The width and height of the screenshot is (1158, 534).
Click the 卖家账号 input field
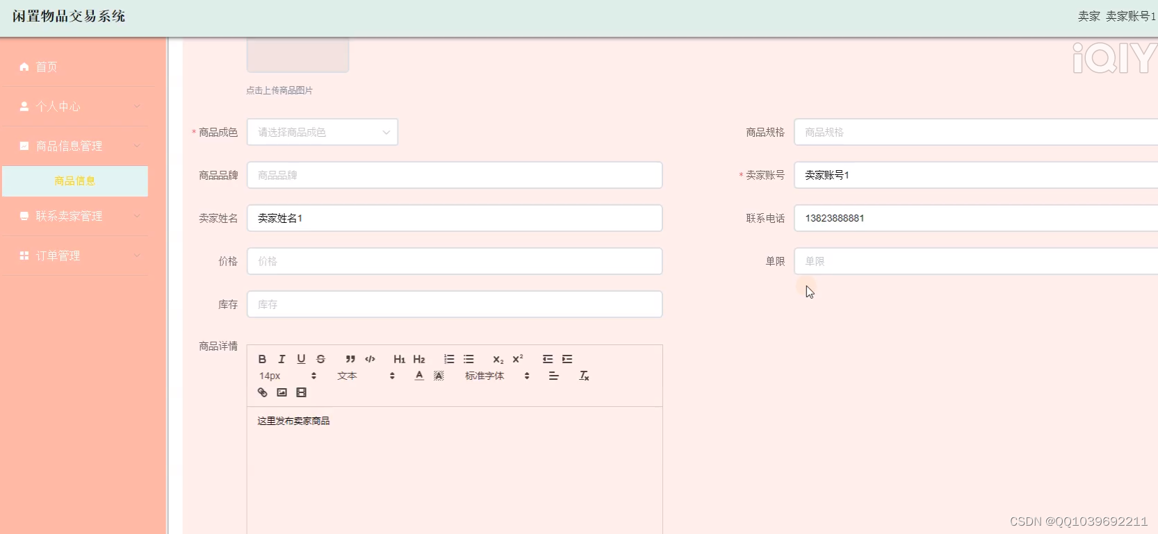point(976,175)
